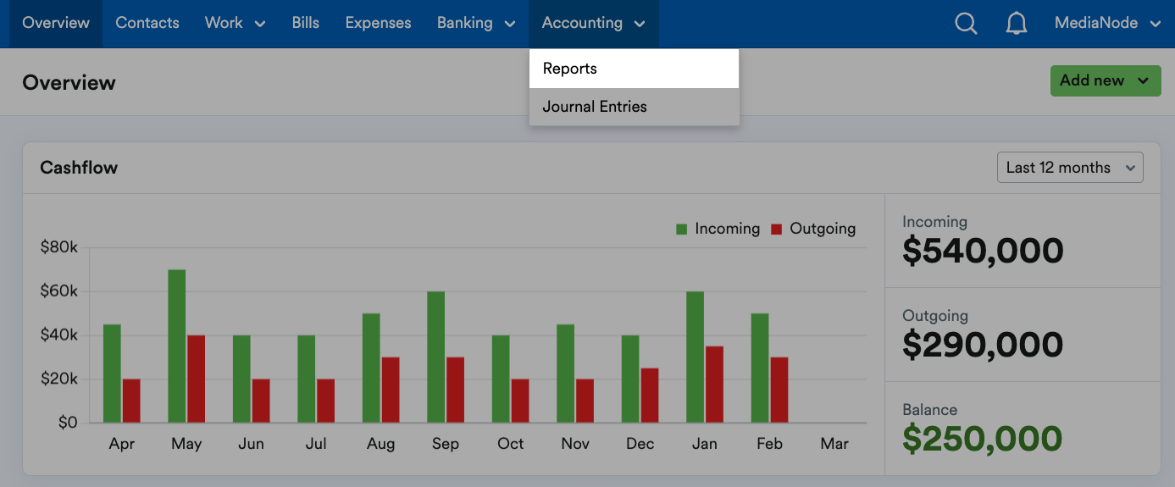The image size is (1175, 487).
Task: Click the $540,000 Incoming total
Action: [982, 252]
